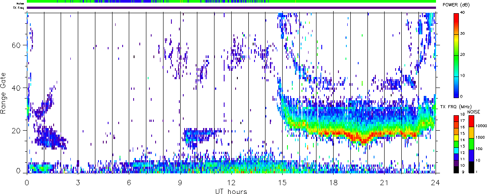Click the purple TX Freq strip above the plot

click(x=231, y=7)
